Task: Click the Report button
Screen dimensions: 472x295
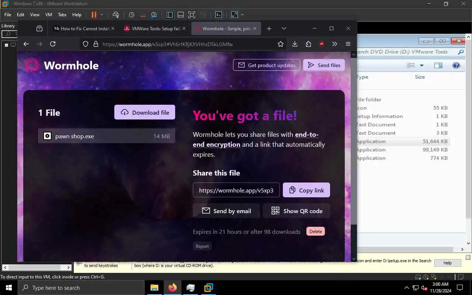Action: (202, 246)
